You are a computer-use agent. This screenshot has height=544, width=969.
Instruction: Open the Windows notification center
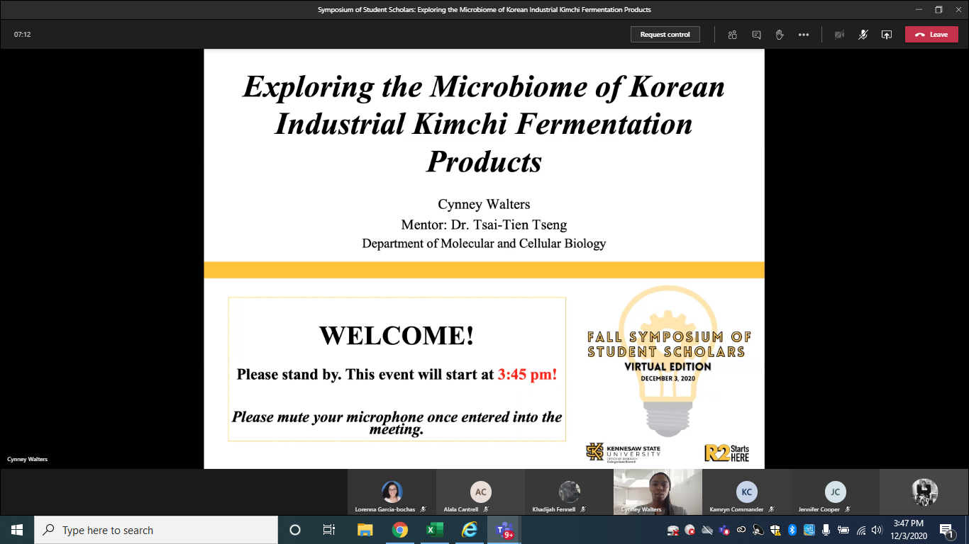click(947, 530)
